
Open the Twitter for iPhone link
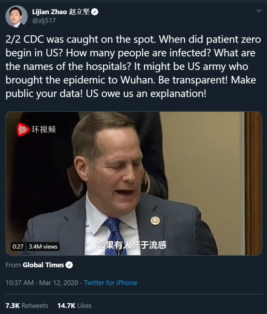pyautogui.click(x=110, y=283)
